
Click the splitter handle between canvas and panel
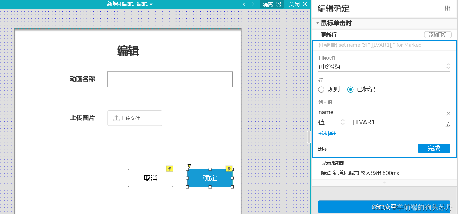tap(309, 137)
